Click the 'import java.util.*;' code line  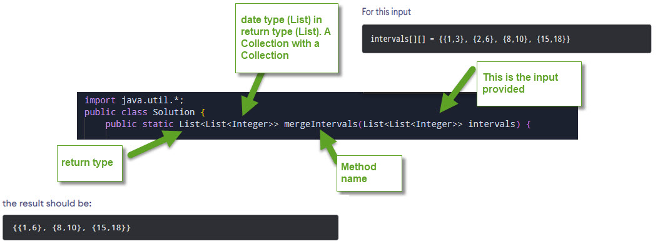point(134,101)
